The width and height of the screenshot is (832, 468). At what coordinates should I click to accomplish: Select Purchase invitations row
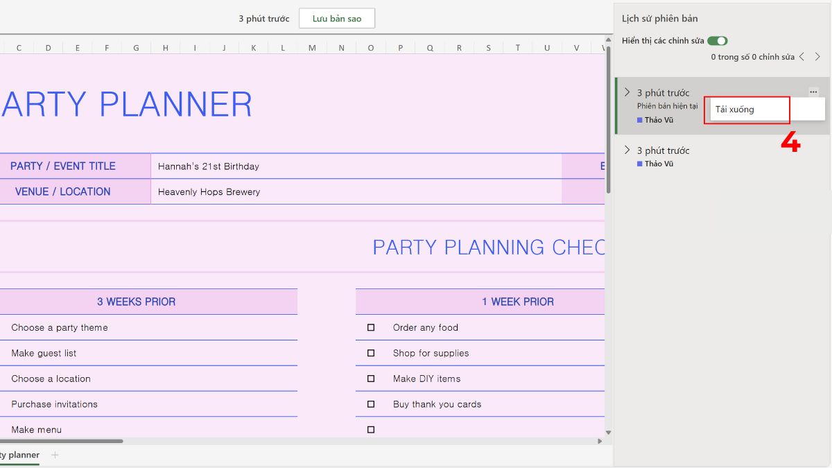[x=148, y=404]
